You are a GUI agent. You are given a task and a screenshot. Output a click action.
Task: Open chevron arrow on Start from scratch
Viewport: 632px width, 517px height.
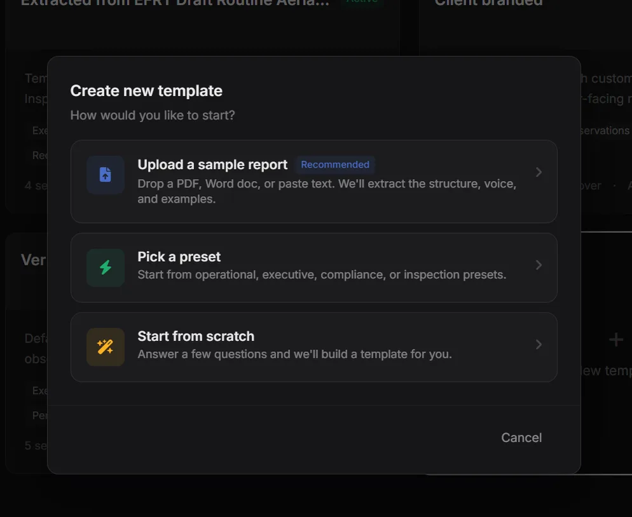(x=539, y=344)
